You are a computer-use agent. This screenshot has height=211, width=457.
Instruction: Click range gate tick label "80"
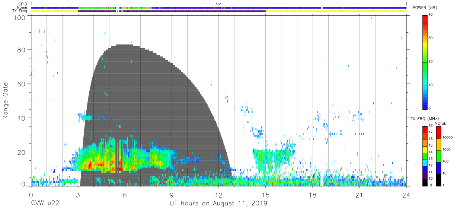point(21,49)
